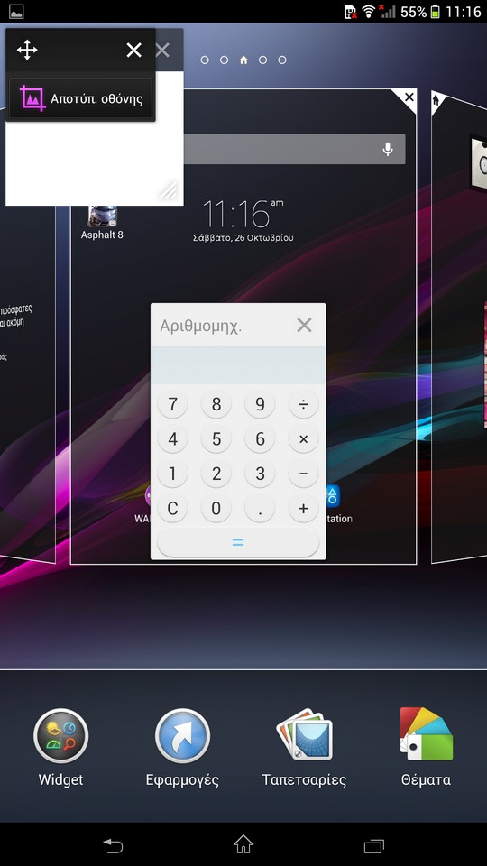Tap the microphone voice search icon

point(388,149)
